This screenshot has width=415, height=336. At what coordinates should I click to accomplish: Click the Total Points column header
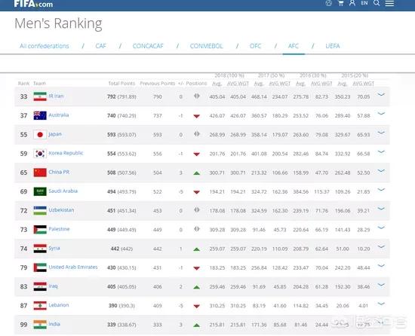click(121, 84)
